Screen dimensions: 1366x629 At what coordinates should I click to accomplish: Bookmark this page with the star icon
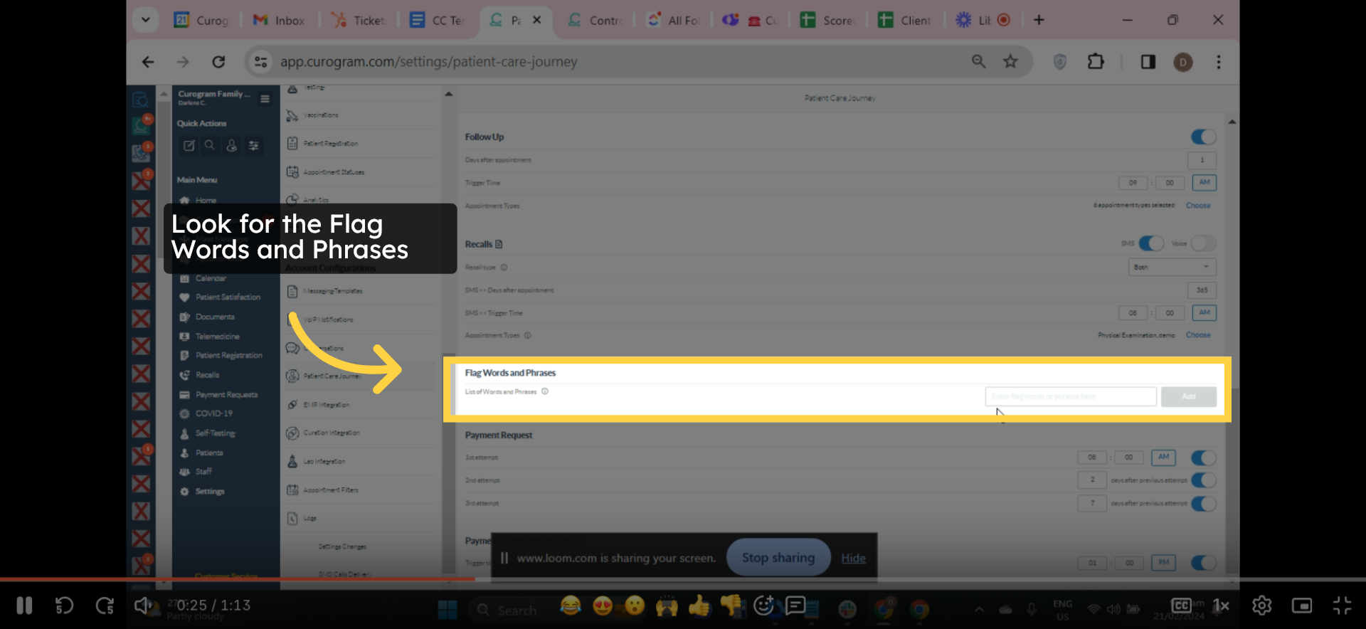1010,62
